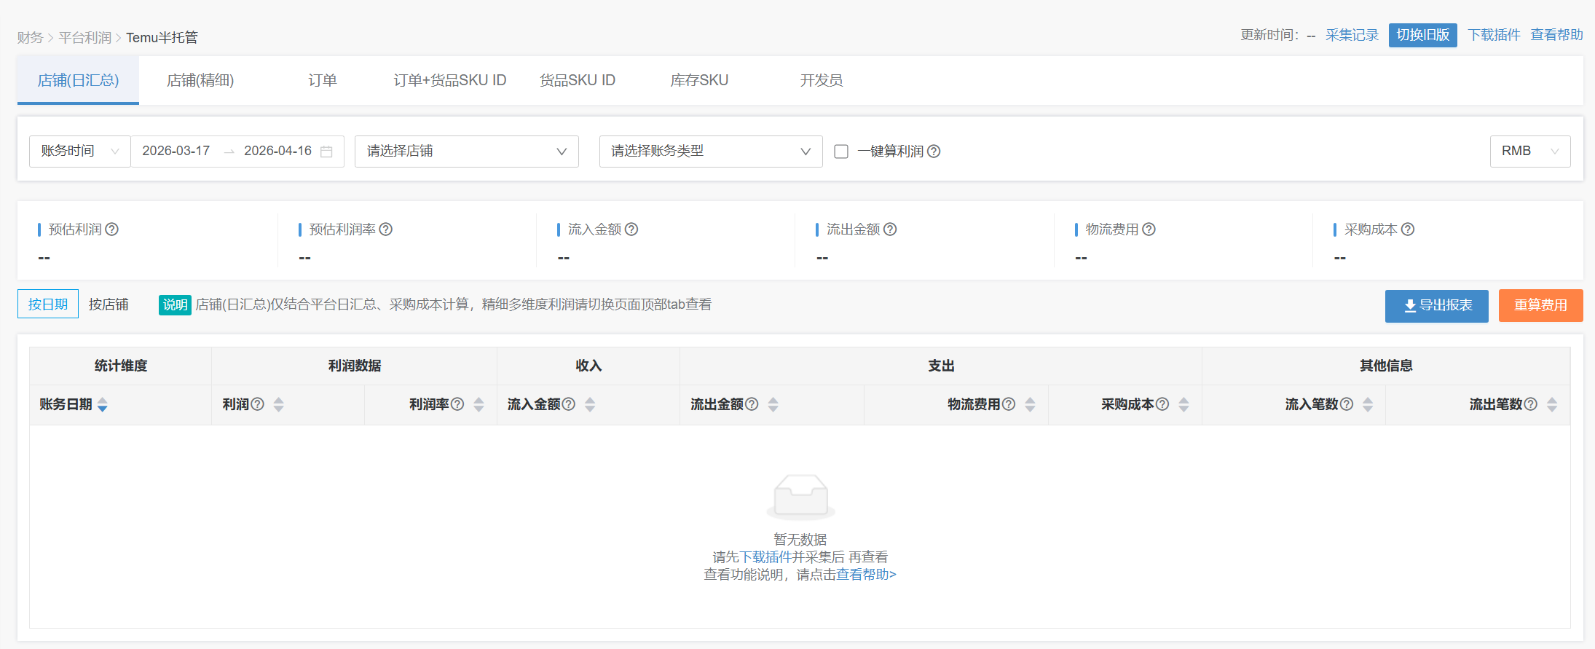Viewport: 1595px width, 649px height.
Task: Click help icon next to 一键算利润
Action: pyautogui.click(x=934, y=152)
